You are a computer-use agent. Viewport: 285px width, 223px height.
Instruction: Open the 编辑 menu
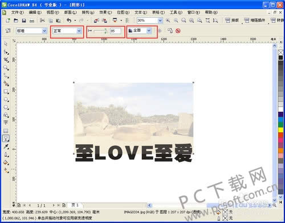click(x=35, y=13)
